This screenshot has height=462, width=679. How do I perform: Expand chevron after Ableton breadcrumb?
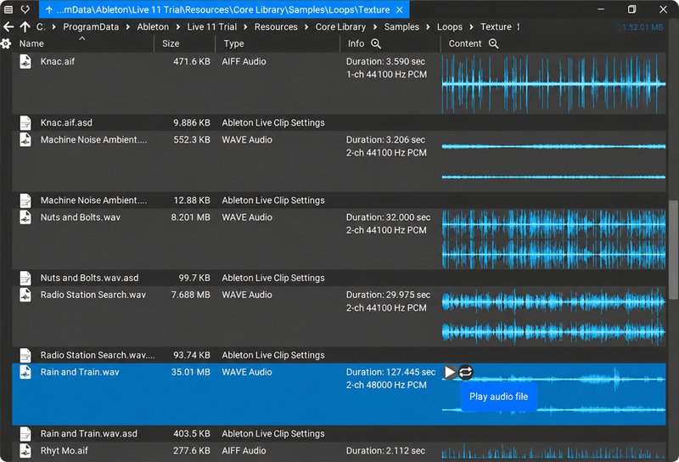tap(178, 27)
